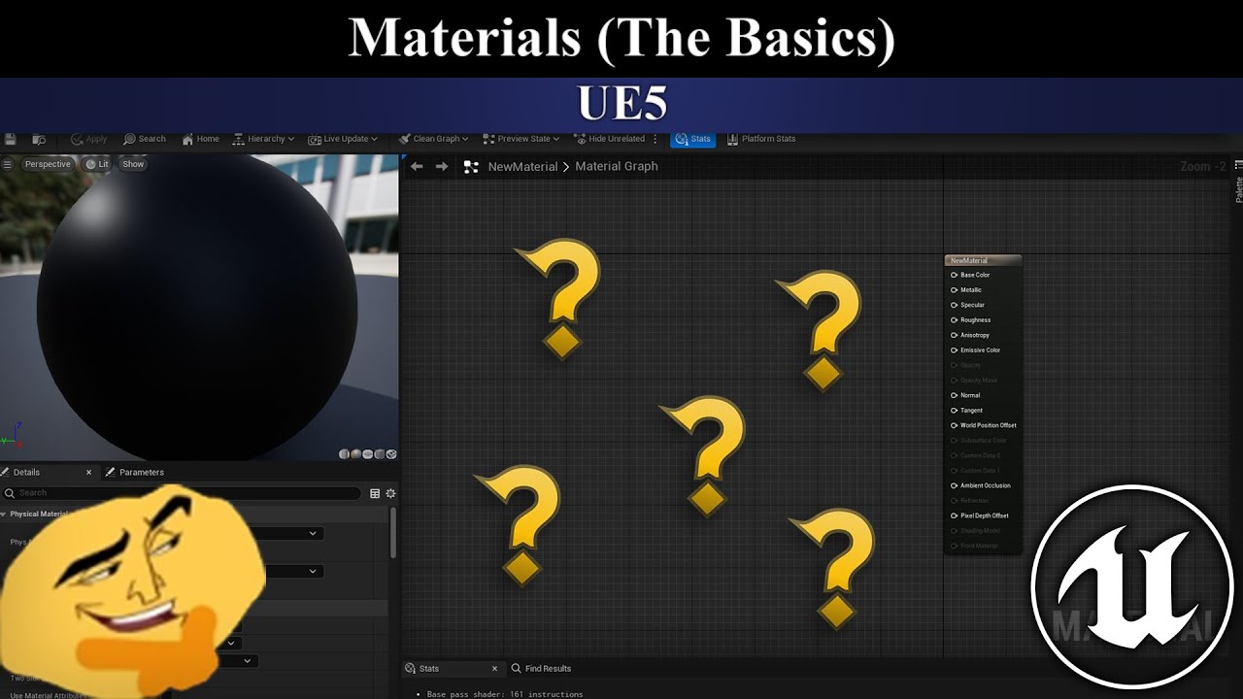Click the Tangent input pin
The height and width of the screenshot is (699, 1243).
955,410
